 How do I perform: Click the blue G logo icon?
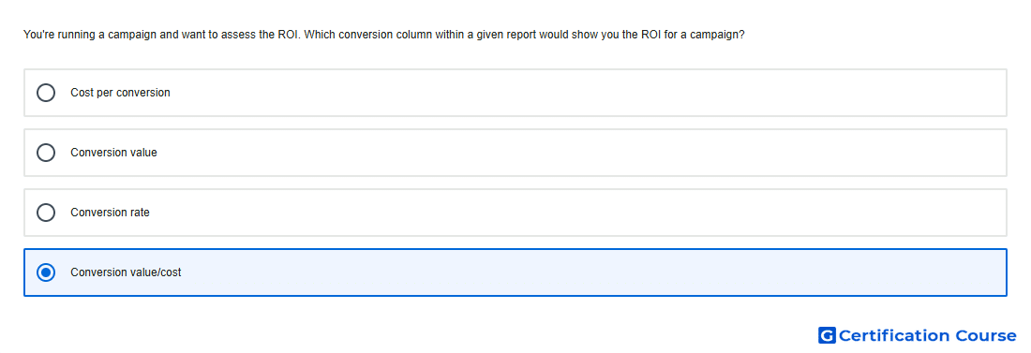click(x=827, y=335)
